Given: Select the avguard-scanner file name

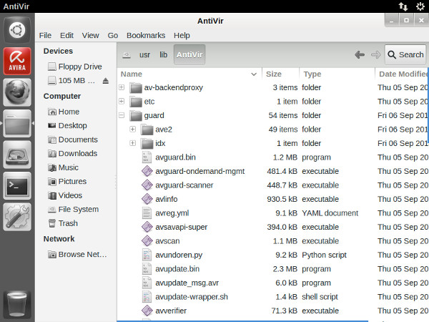Looking at the screenshot, I should [x=184, y=185].
